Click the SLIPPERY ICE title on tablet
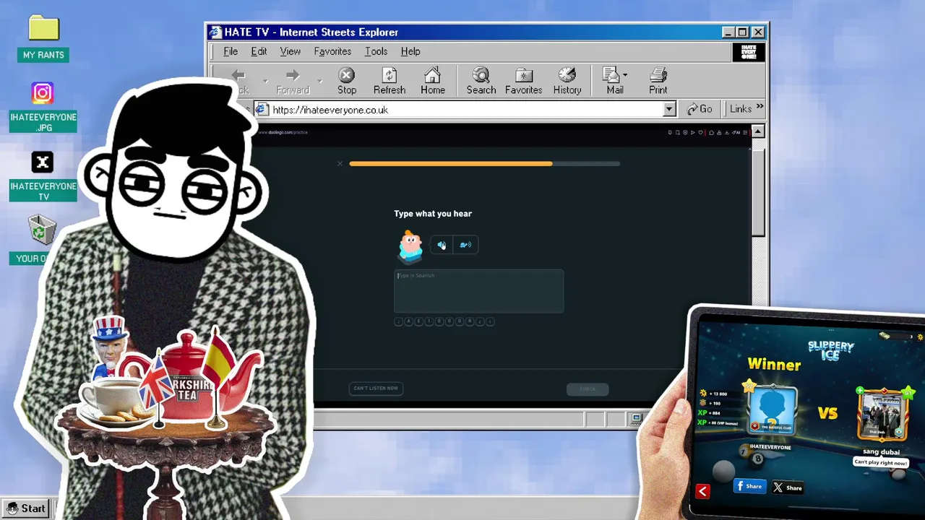Screen dimensions: 925x520 (x=830, y=350)
